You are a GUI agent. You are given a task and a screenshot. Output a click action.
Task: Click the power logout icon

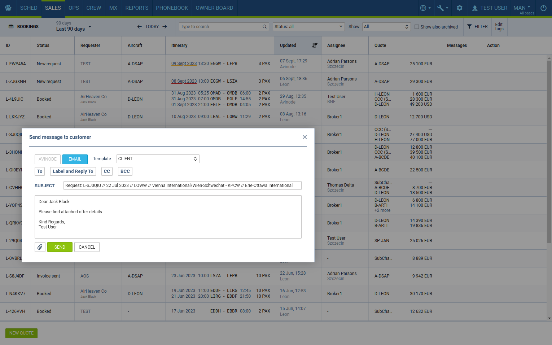[543, 8]
